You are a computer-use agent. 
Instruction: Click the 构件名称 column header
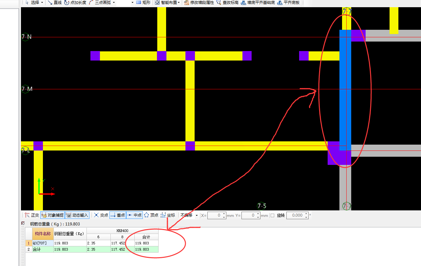pos(43,234)
